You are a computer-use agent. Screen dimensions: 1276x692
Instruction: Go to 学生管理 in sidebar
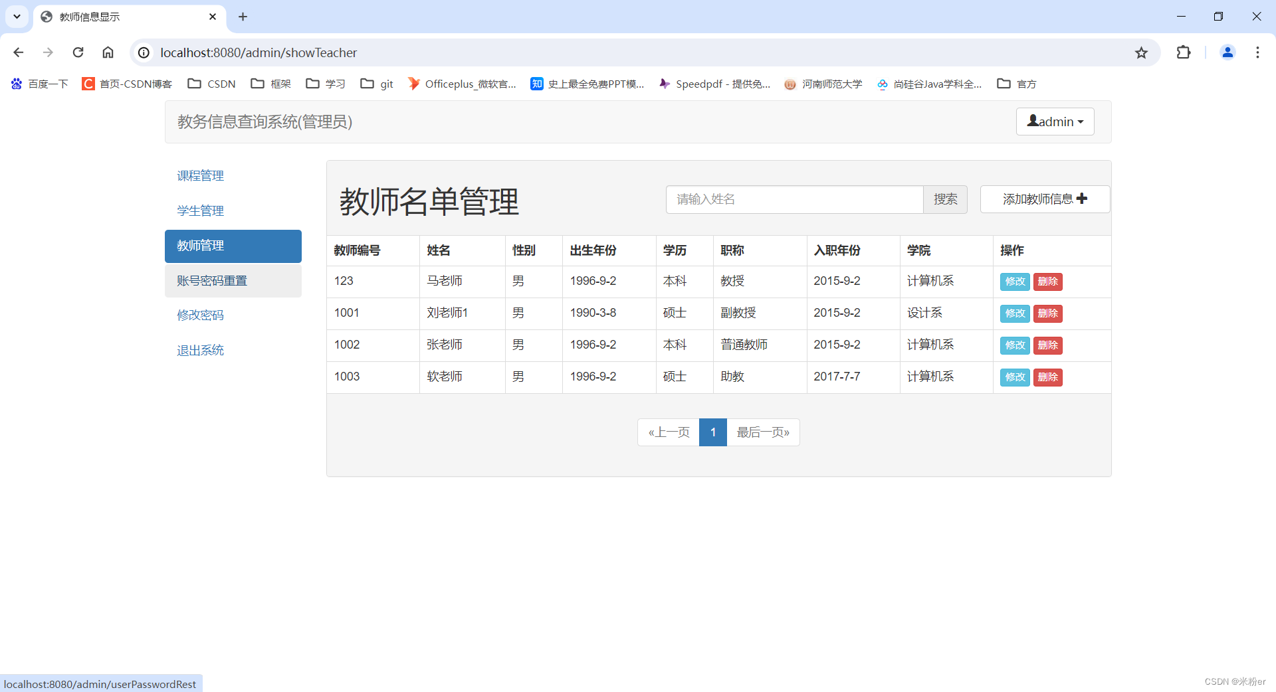tap(233, 211)
